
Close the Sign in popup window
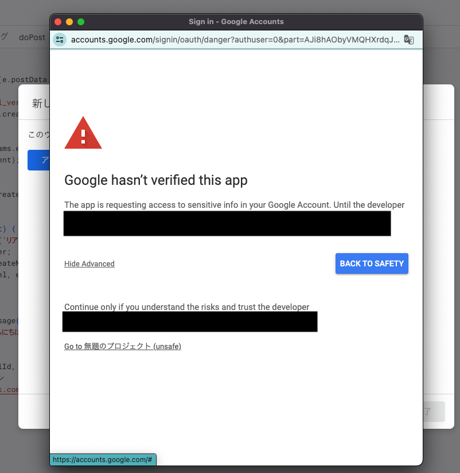tap(58, 22)
